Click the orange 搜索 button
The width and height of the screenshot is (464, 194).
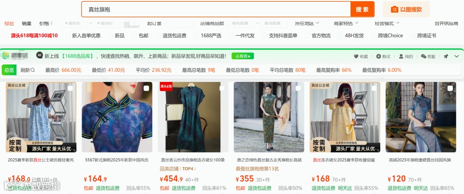(362, 9)
